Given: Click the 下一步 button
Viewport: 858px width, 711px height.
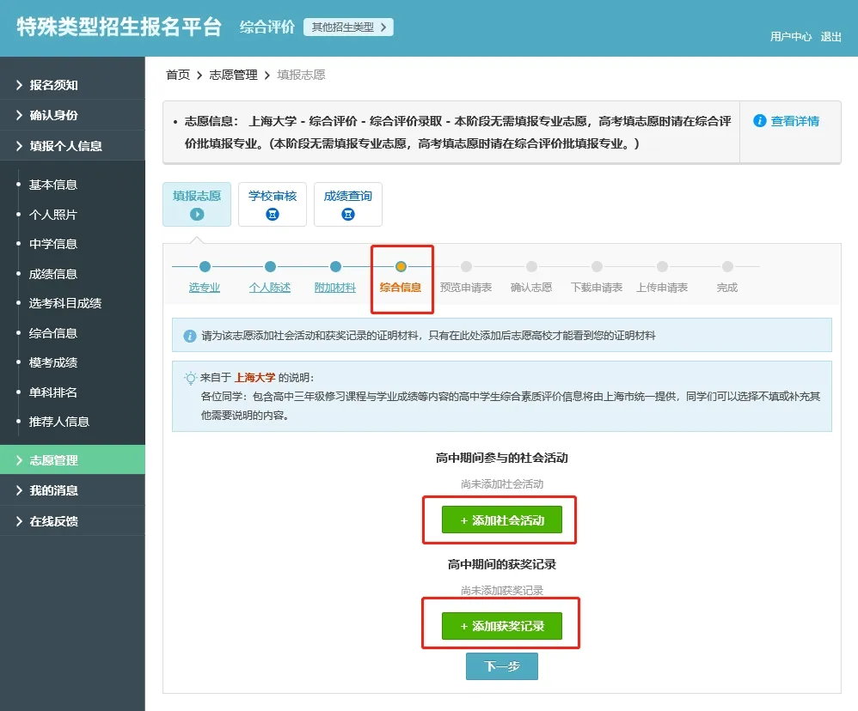Looking at the screenshot, I should point(502,666).
